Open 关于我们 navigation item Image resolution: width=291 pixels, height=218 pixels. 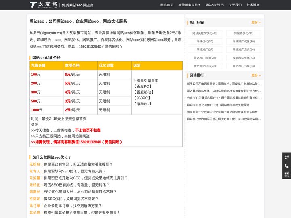235,5
